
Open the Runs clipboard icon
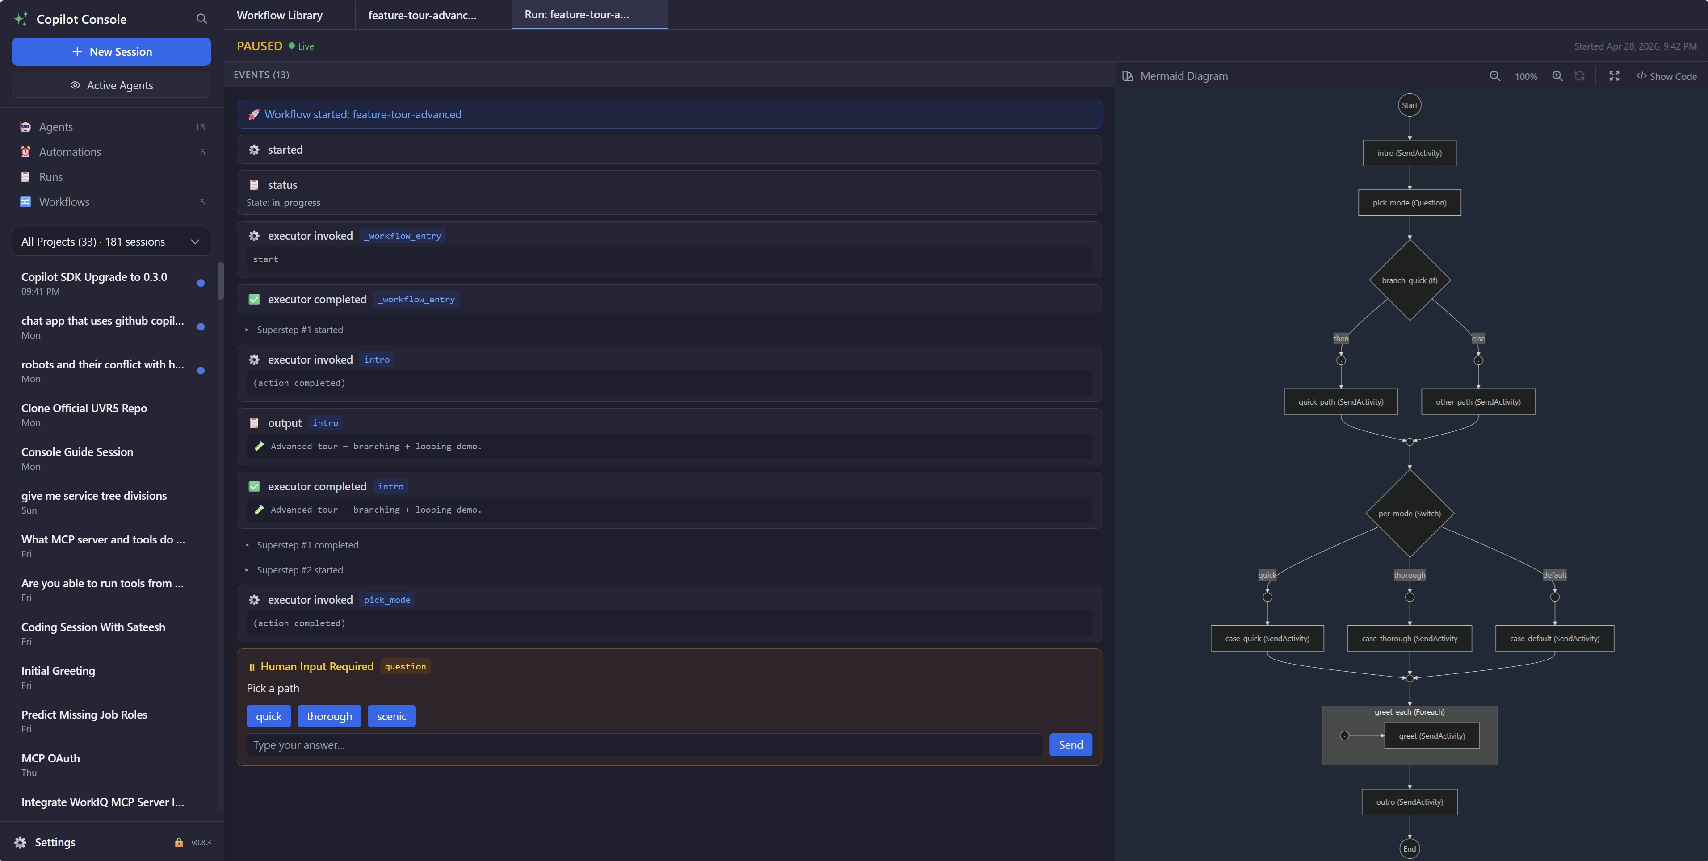25,177
